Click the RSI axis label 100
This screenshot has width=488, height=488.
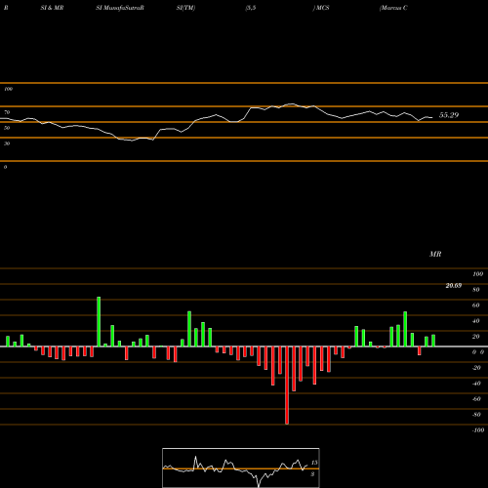click(8, 89)
